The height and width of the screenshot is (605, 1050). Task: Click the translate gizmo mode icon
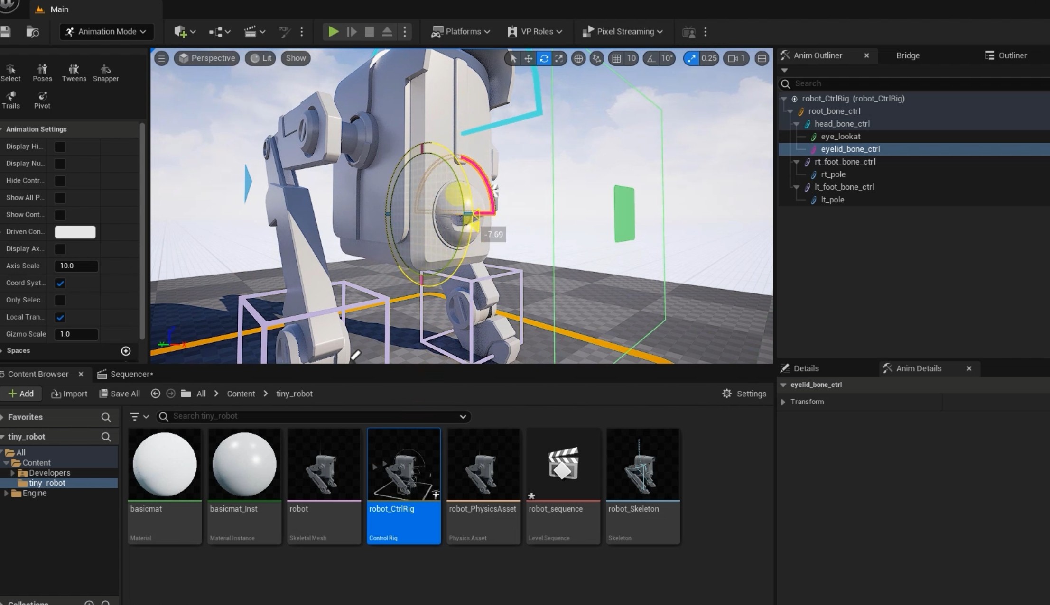[x=528, y=58]
